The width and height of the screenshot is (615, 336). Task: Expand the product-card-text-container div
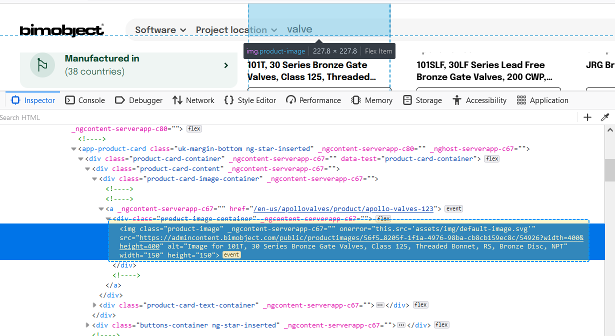pos(95,305)
